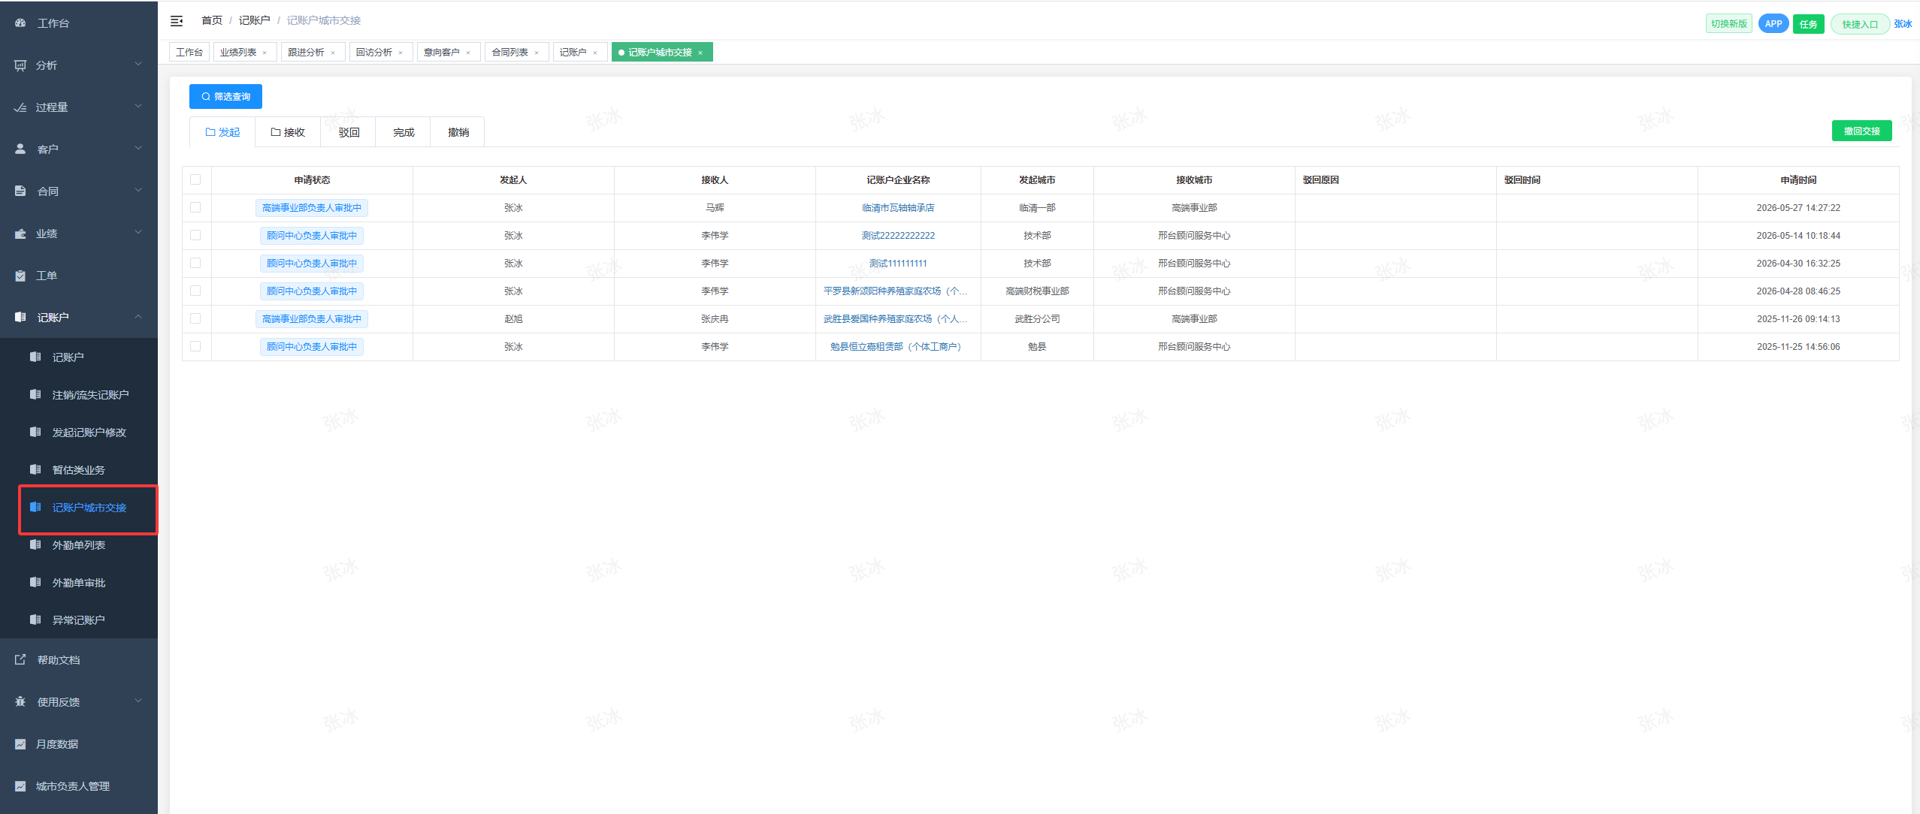Click the 使用反馈 bug icon
1920x814 pixels.
(x=20, y=702)
